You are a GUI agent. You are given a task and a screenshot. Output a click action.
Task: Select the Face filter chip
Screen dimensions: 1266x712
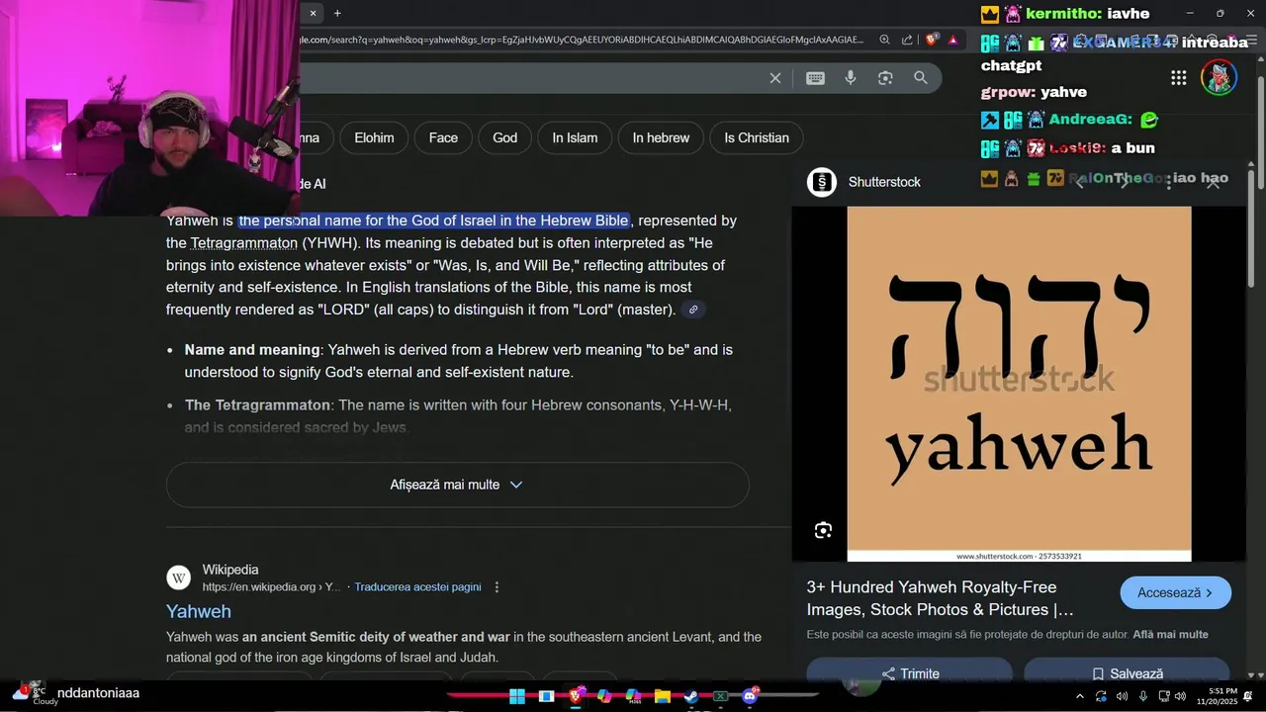point(443,137)
